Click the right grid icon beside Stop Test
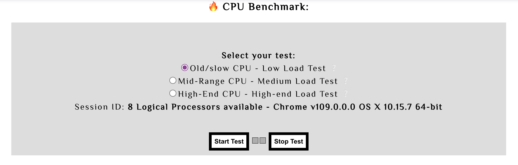The image size is (518, 165). click(262, 141)
